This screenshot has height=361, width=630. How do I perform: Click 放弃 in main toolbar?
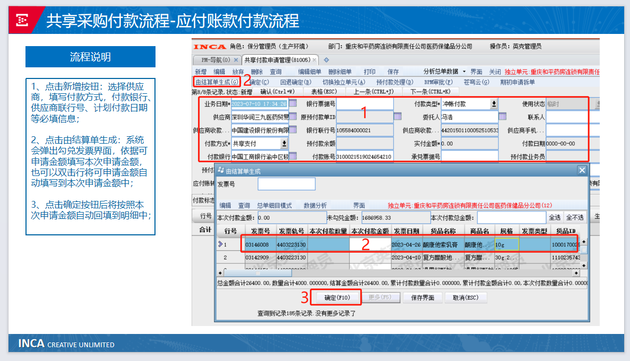238,72
